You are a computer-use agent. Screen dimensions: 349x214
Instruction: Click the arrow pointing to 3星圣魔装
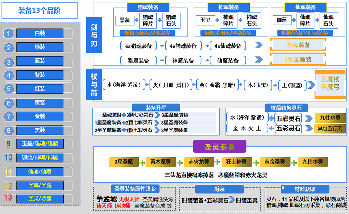click(x=259, y=59)
